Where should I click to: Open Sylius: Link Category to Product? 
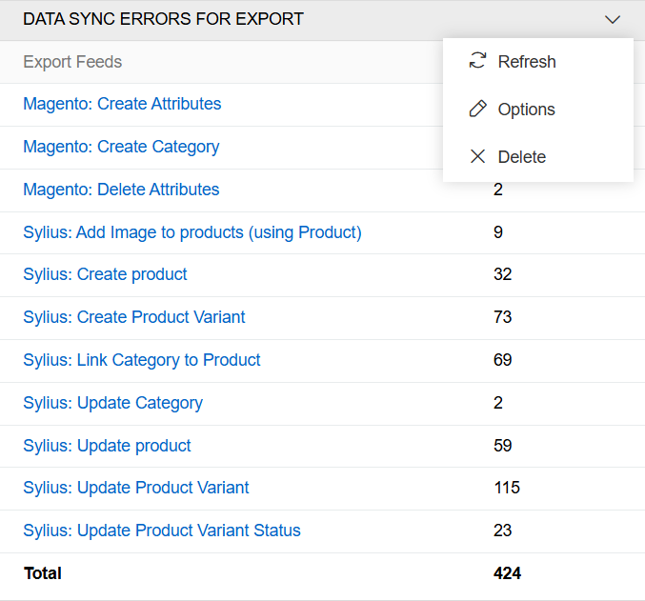(x=142, y=360)
